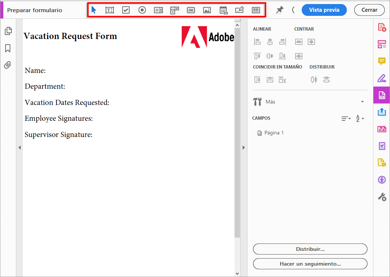The width and height of the screenshot is (390, 277).
Task: Select the barcode field tool
Action: [256, 10]
